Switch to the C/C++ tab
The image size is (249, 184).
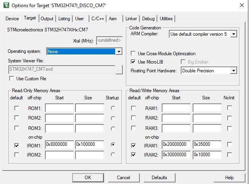pos(98,19)
